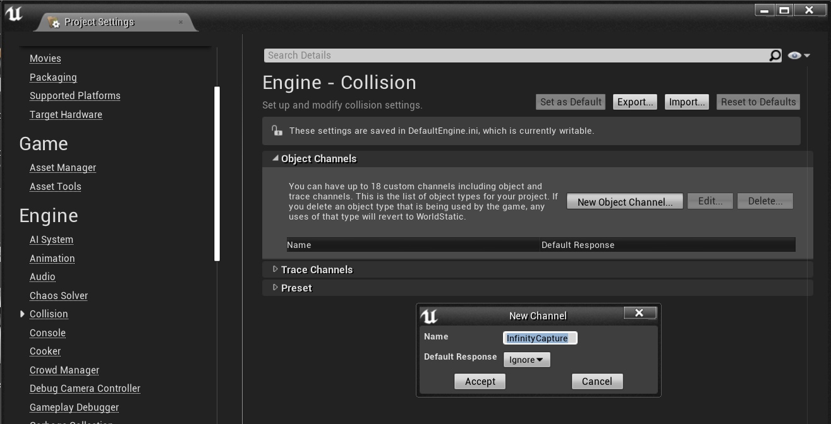Open Packaging settings
The width and height of the screenshot is (831, 424).
point(53,78)
